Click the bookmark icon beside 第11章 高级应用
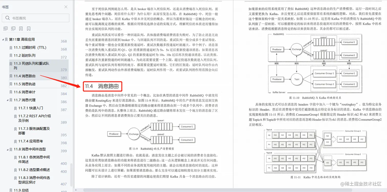This screenshot has height=192, width=387. pyautogui.click(x=6, y=39)
